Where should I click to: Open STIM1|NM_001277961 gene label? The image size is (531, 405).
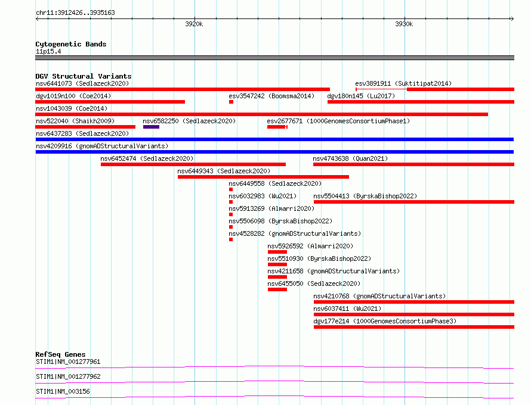[x=68, y=362]
